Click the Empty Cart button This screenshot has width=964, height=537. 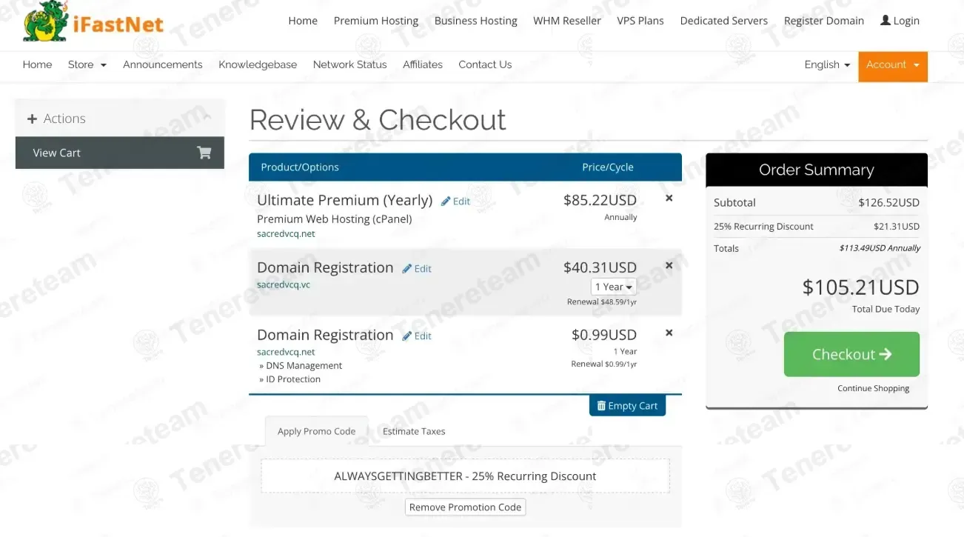[627, 406]
